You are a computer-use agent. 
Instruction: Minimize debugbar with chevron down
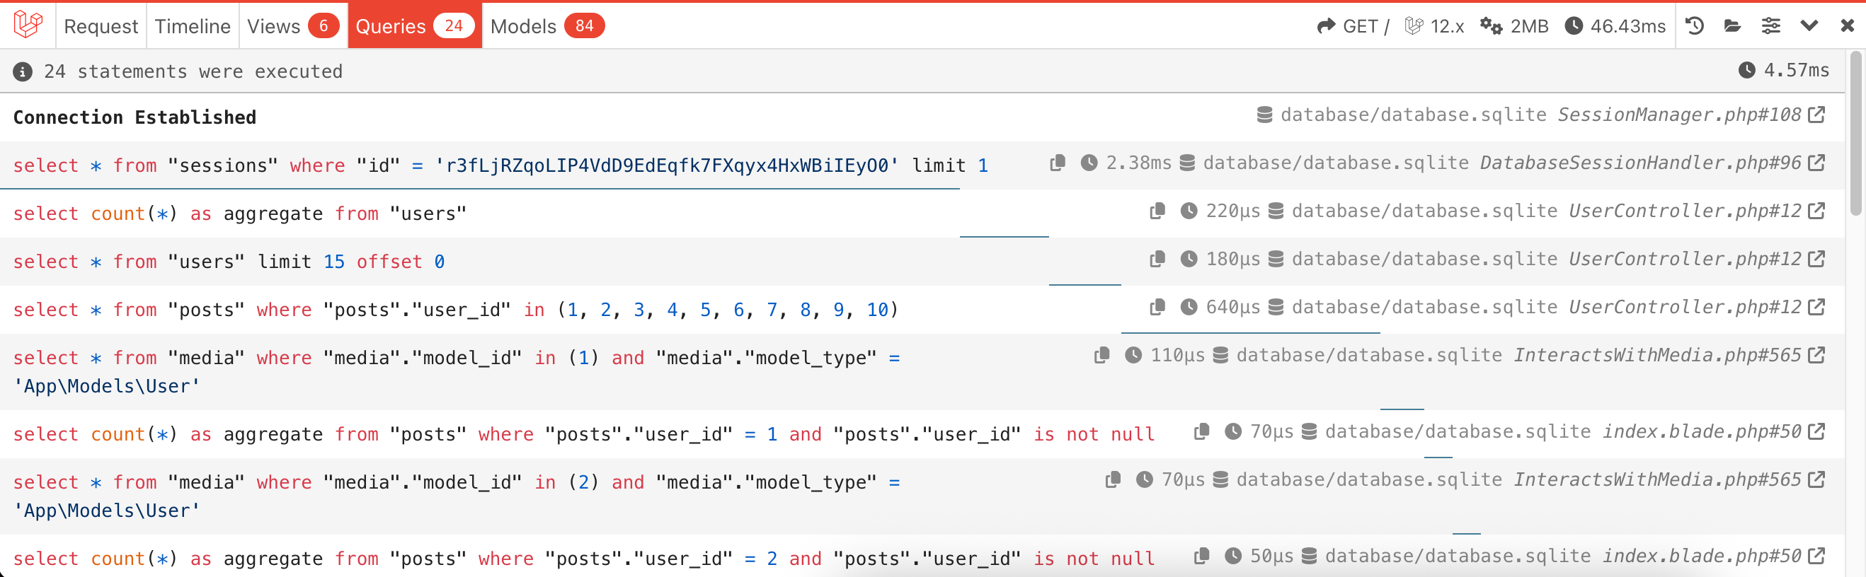tap(1809, 26)
